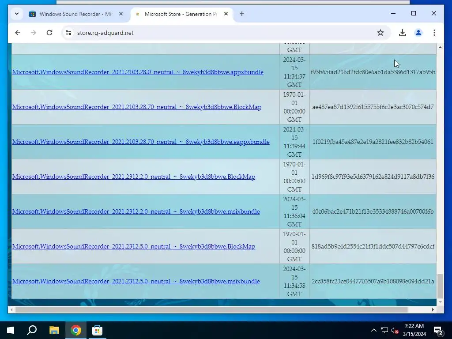Click hash starting 1d969f8c97f93e5d
This screenshot has height=339, width=452.
(x=373, y=177)
